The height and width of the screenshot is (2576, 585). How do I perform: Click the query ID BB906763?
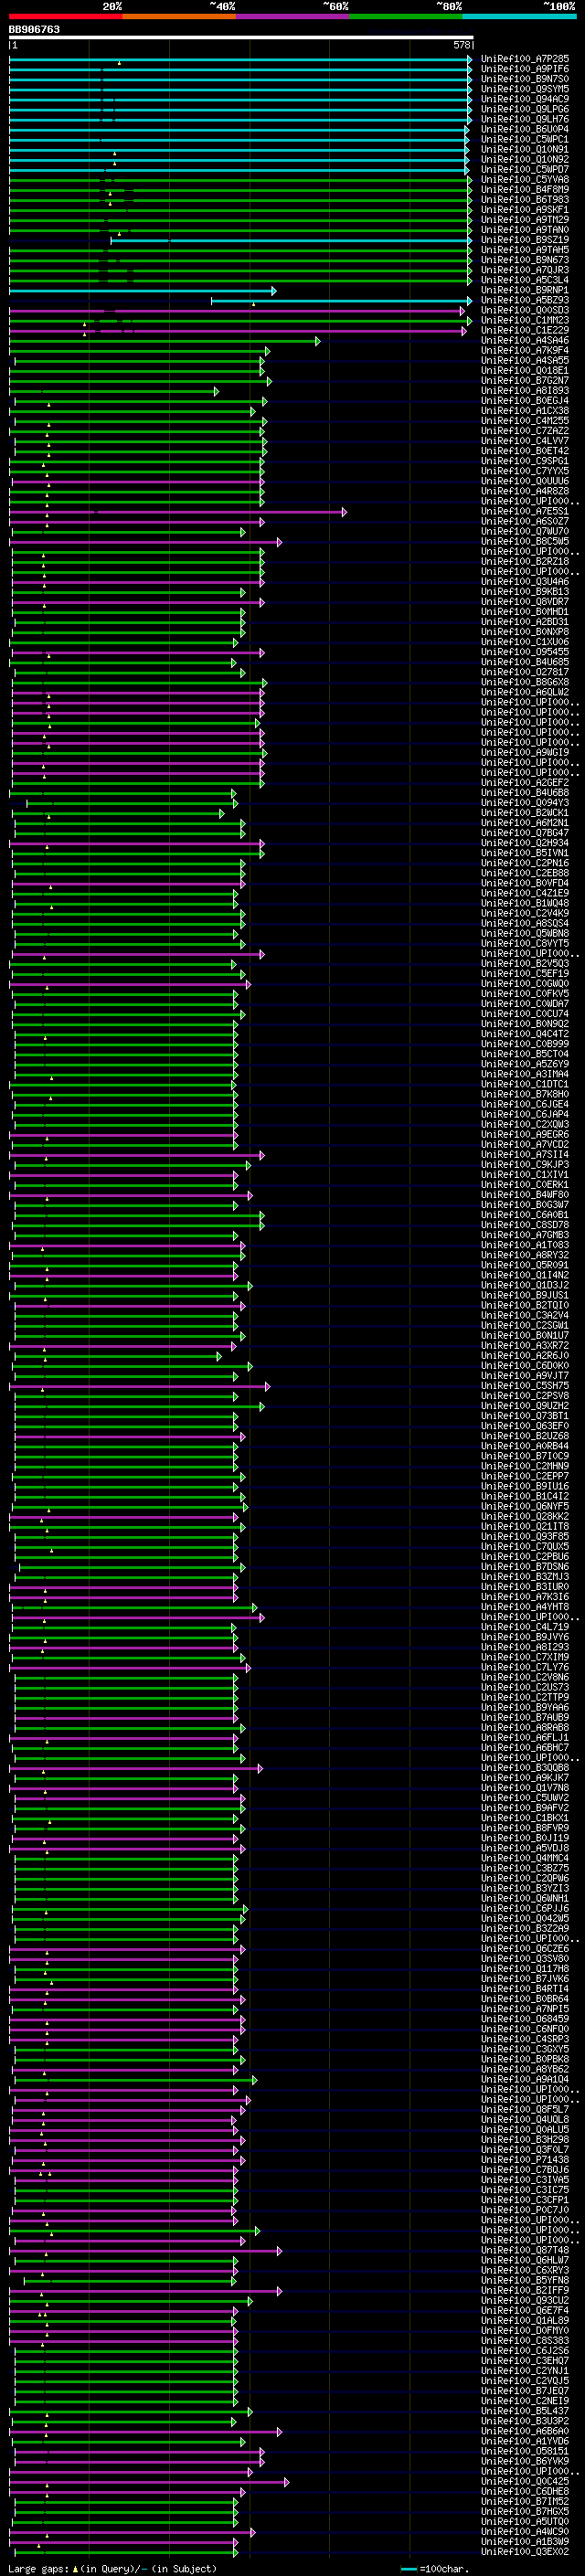tap(34, 30)
